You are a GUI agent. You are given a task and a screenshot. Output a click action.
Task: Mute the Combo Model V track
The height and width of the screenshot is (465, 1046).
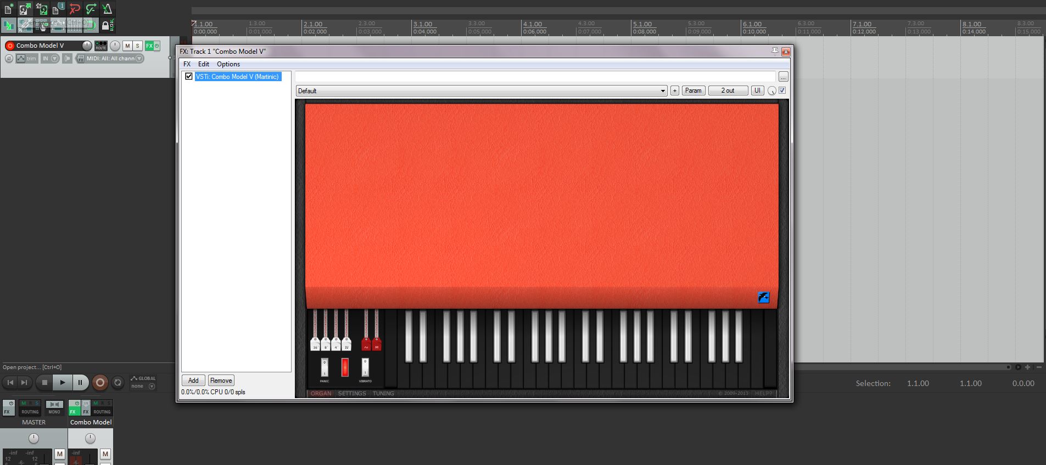(x=127, y=46)
